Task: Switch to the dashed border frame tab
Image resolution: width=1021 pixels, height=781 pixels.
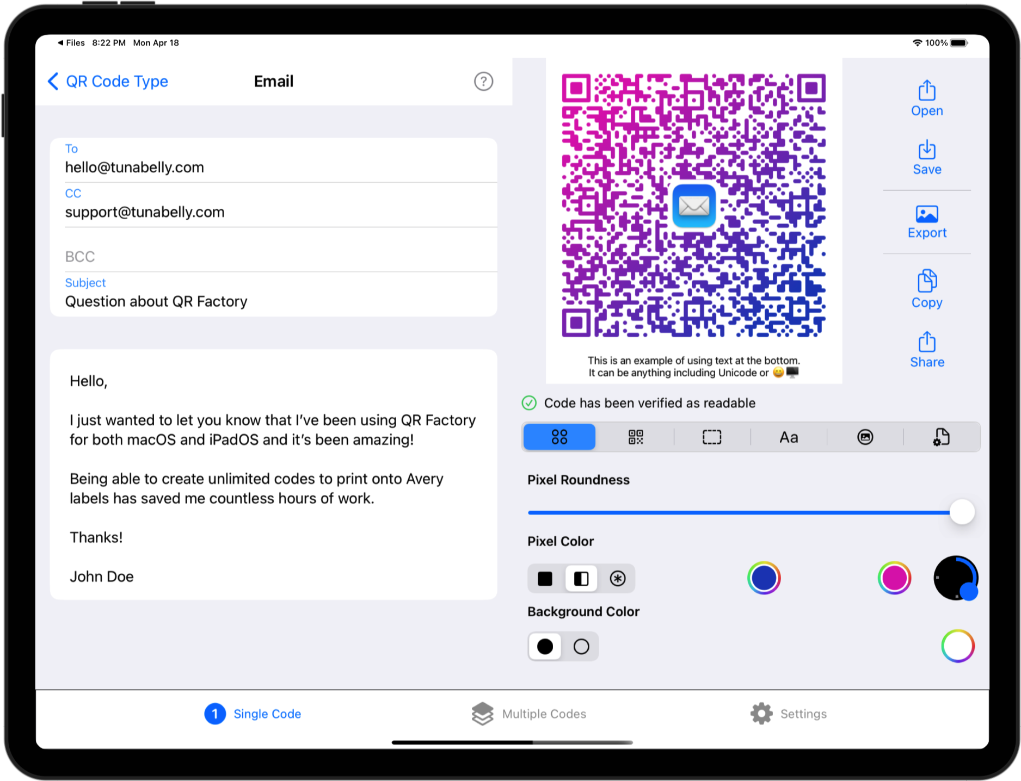Action: [711, 437]
